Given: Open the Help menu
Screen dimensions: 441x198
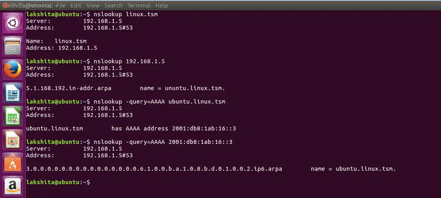Looking at the screenshot, I should click(162, 6).
